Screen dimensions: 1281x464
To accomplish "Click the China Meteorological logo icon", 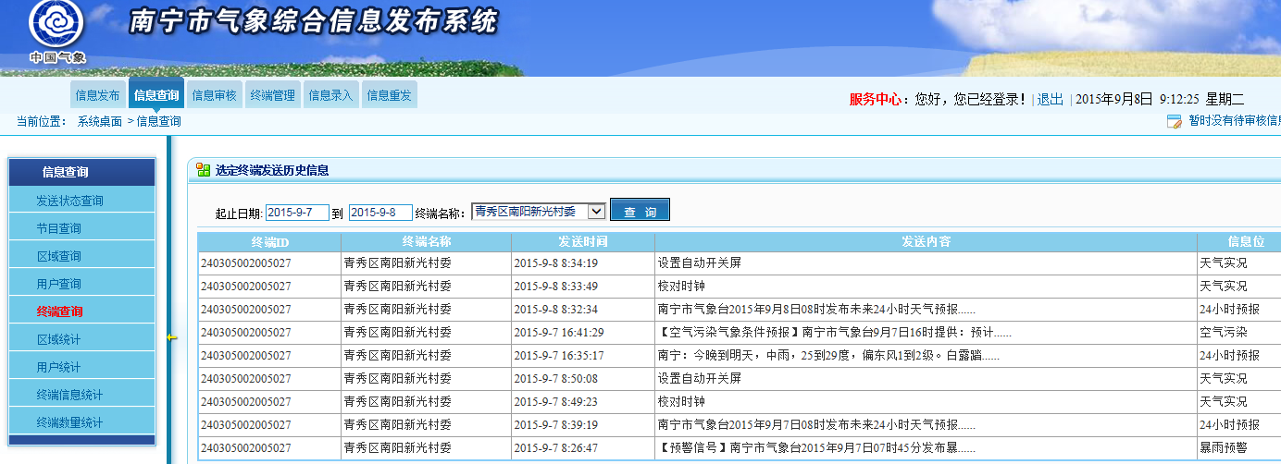I will pos(56,26).
